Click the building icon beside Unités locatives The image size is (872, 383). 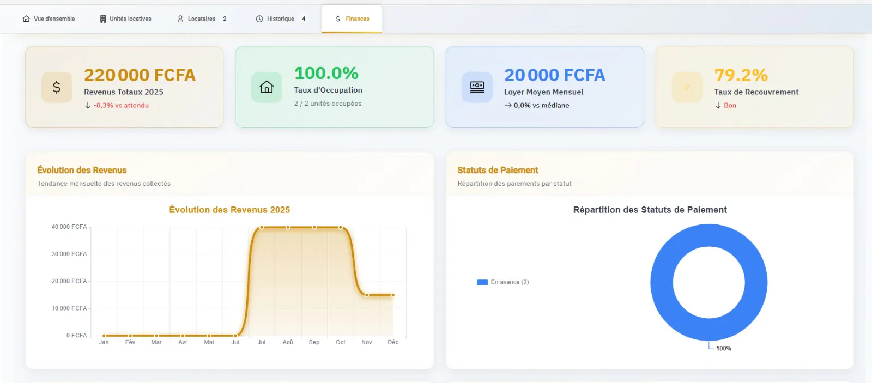[x=103, y=19]
